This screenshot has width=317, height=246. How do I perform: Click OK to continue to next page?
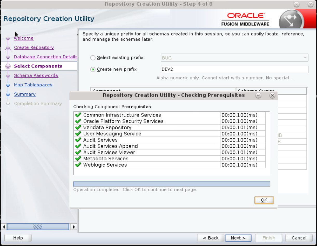click(x=264, y=200)
